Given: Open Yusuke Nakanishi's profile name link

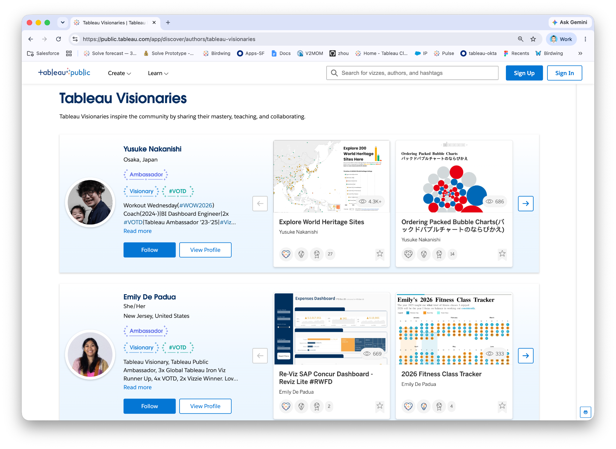Looking at the screenshot, I should coord(152,149).
